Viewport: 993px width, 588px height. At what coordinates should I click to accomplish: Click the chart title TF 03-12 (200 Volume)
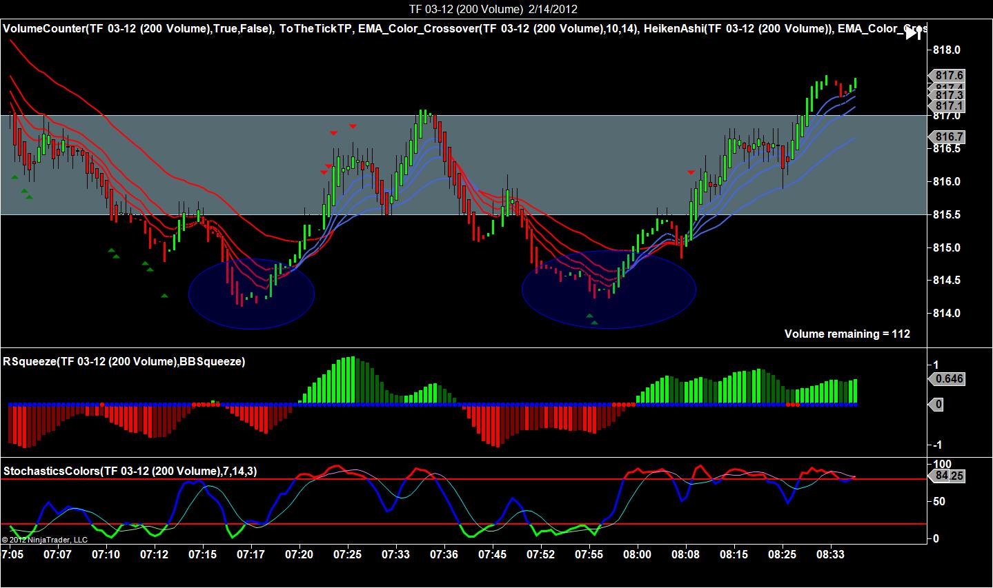466,9
